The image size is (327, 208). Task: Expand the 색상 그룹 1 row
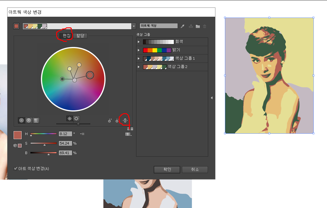139,58
